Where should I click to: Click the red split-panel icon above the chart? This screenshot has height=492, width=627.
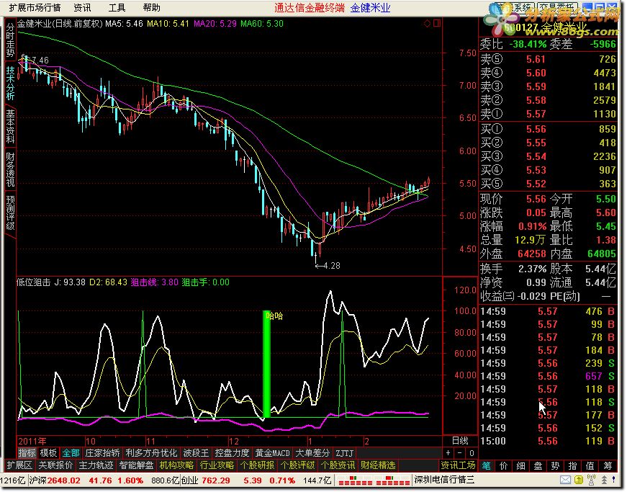[437, 24]
